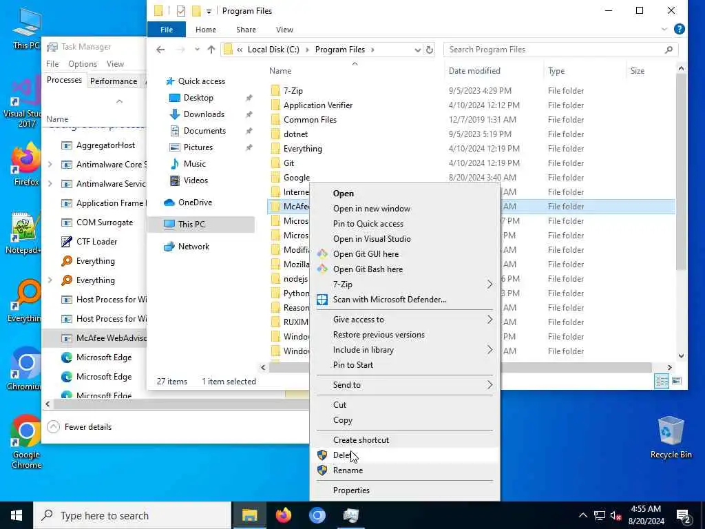Click the taskbar search box
This screenshot has height=529, width=705.
(132, 515)
